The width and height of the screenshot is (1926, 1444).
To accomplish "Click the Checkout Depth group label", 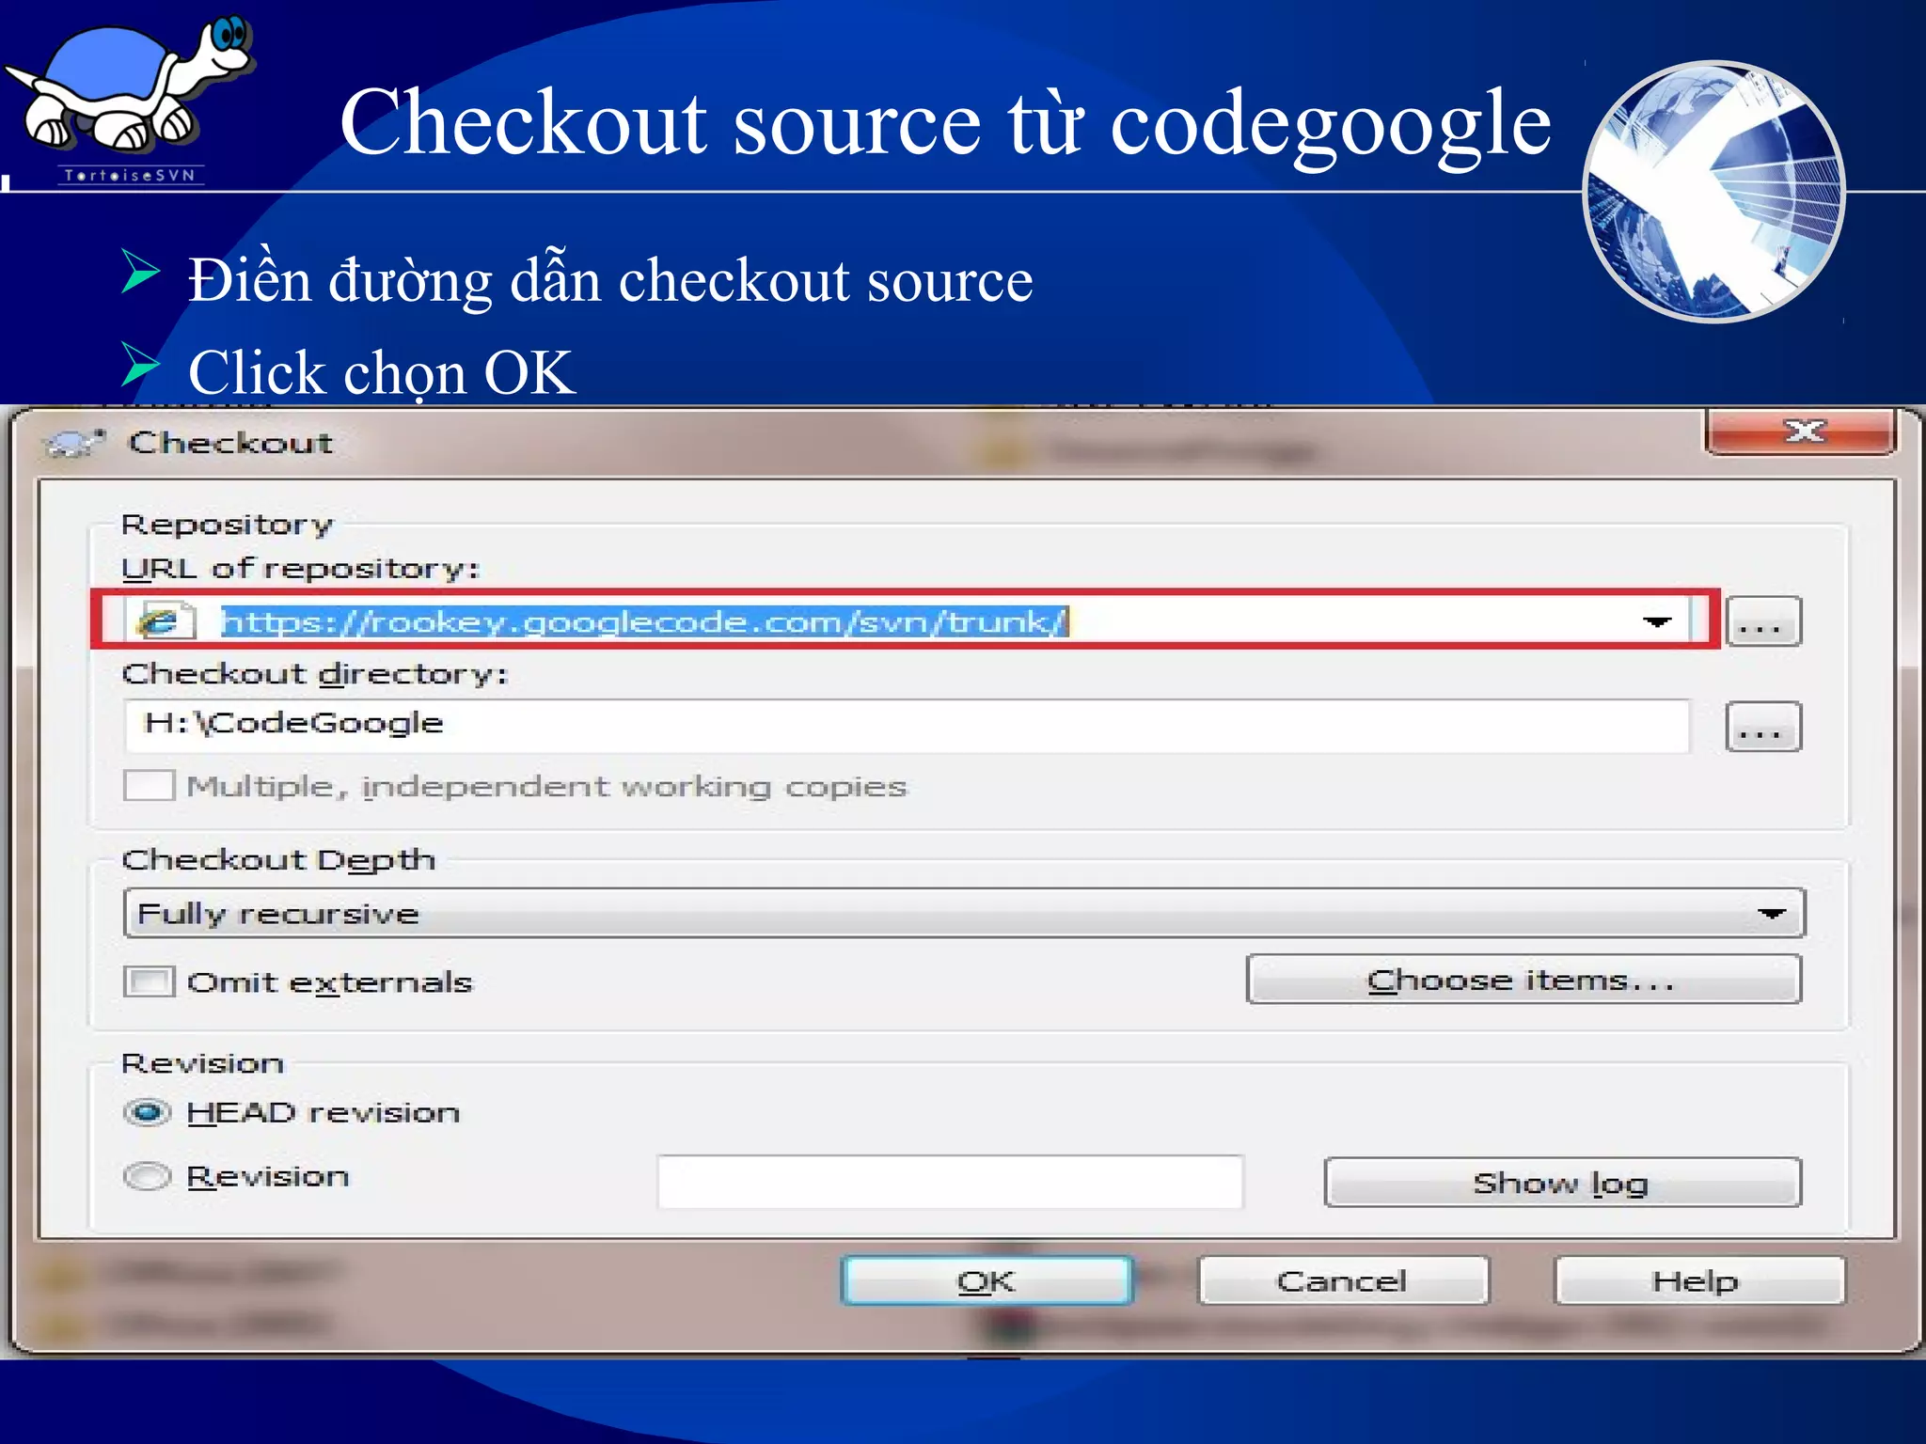I will pyautogui.click(x=278, y=859).
